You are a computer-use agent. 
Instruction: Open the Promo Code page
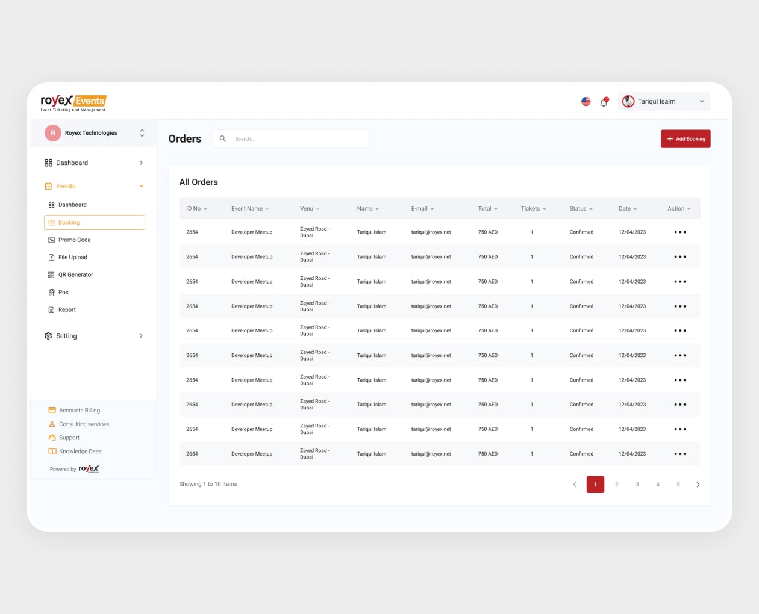[x=74, y=240]
